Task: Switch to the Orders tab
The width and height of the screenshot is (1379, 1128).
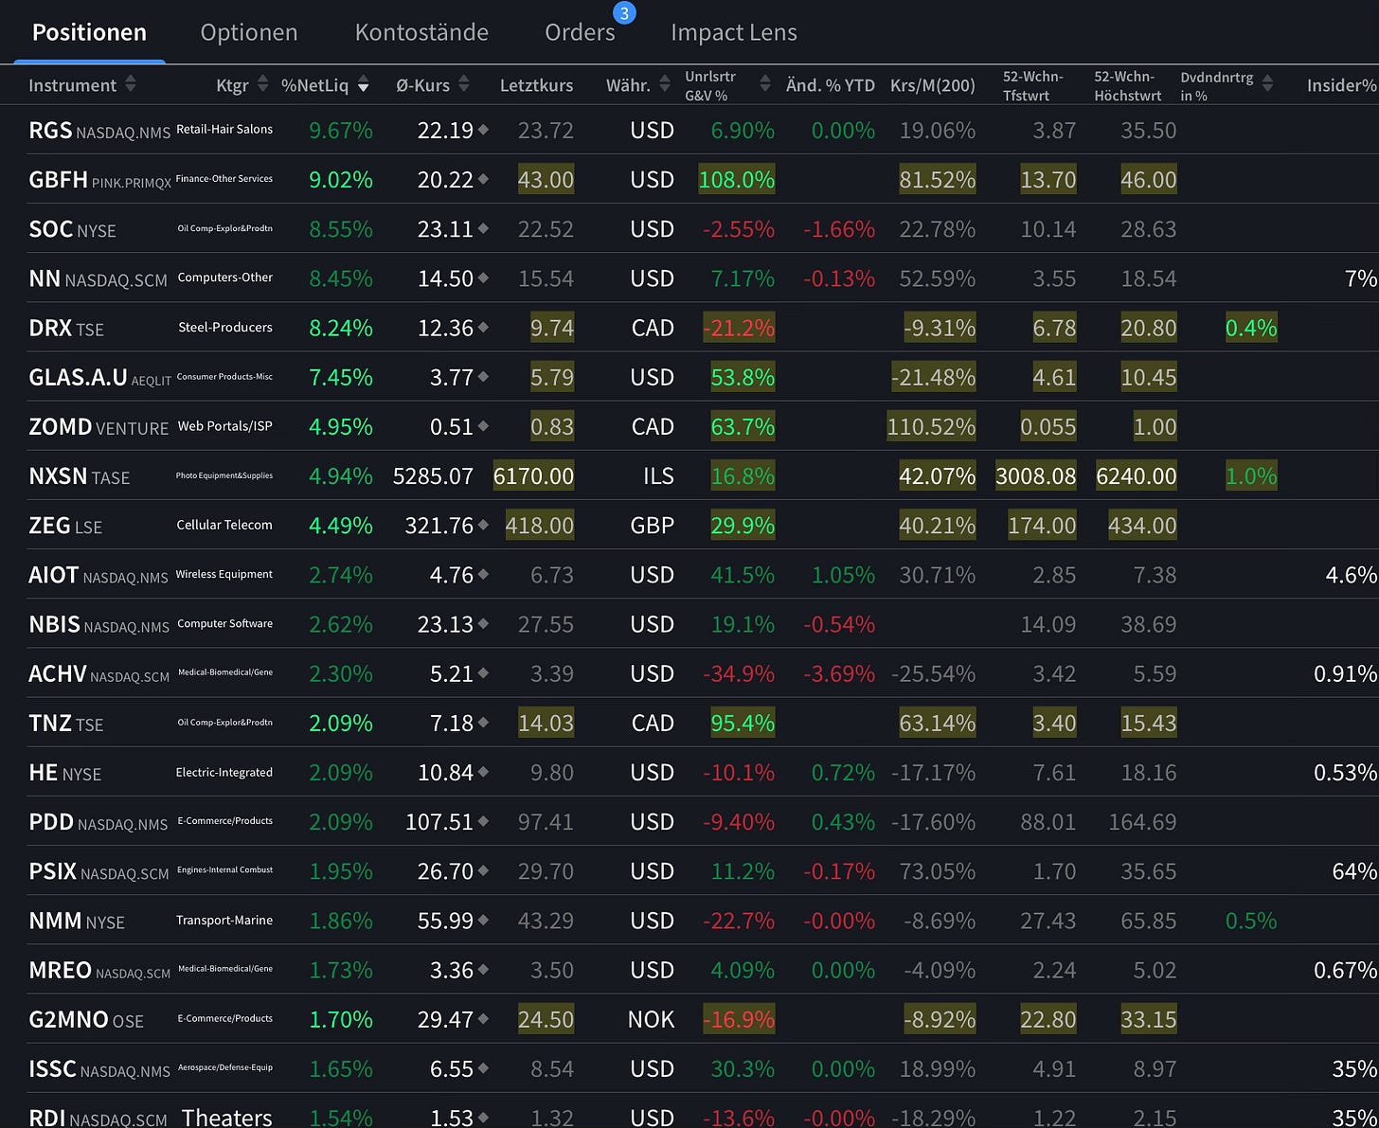Action: point(580,32)
